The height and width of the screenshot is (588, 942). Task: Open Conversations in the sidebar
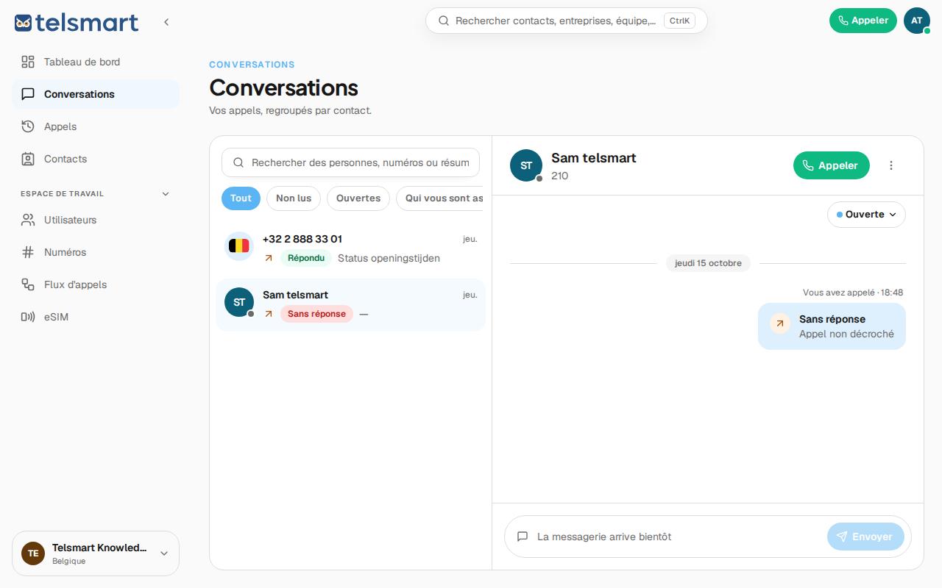(96, 94)
